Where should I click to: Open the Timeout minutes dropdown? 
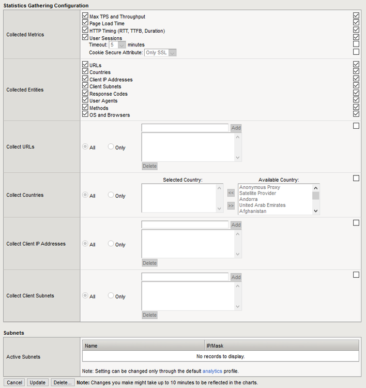121,45
